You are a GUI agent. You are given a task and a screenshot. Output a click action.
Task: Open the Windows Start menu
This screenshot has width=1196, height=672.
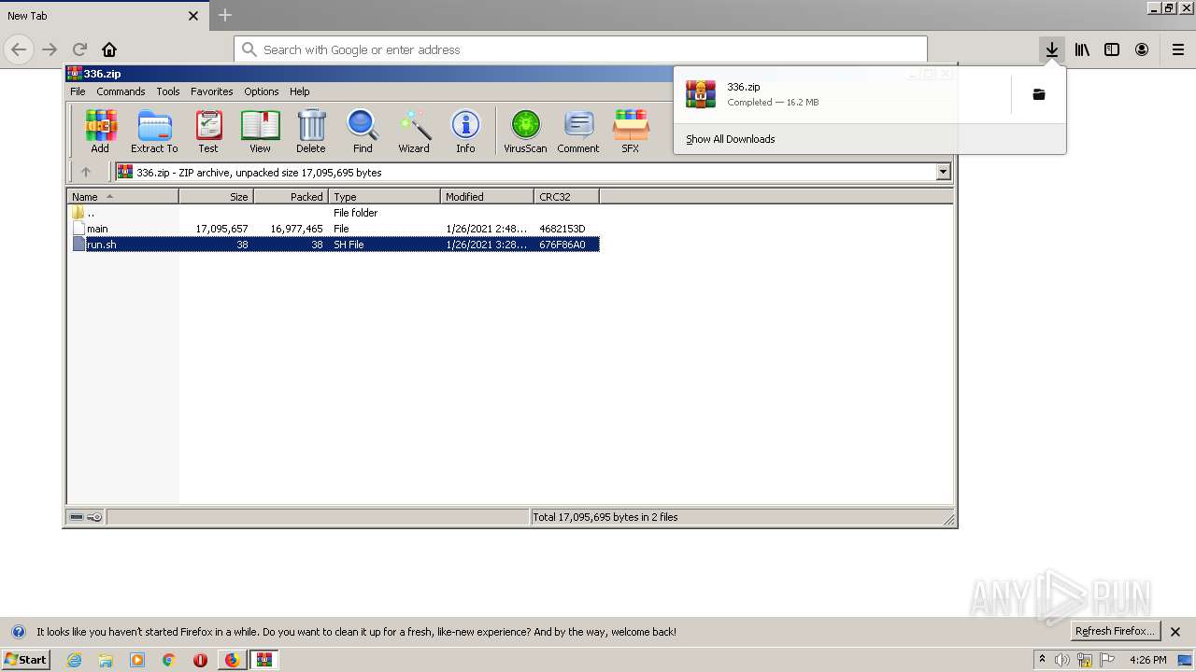[x=26, y=660]
